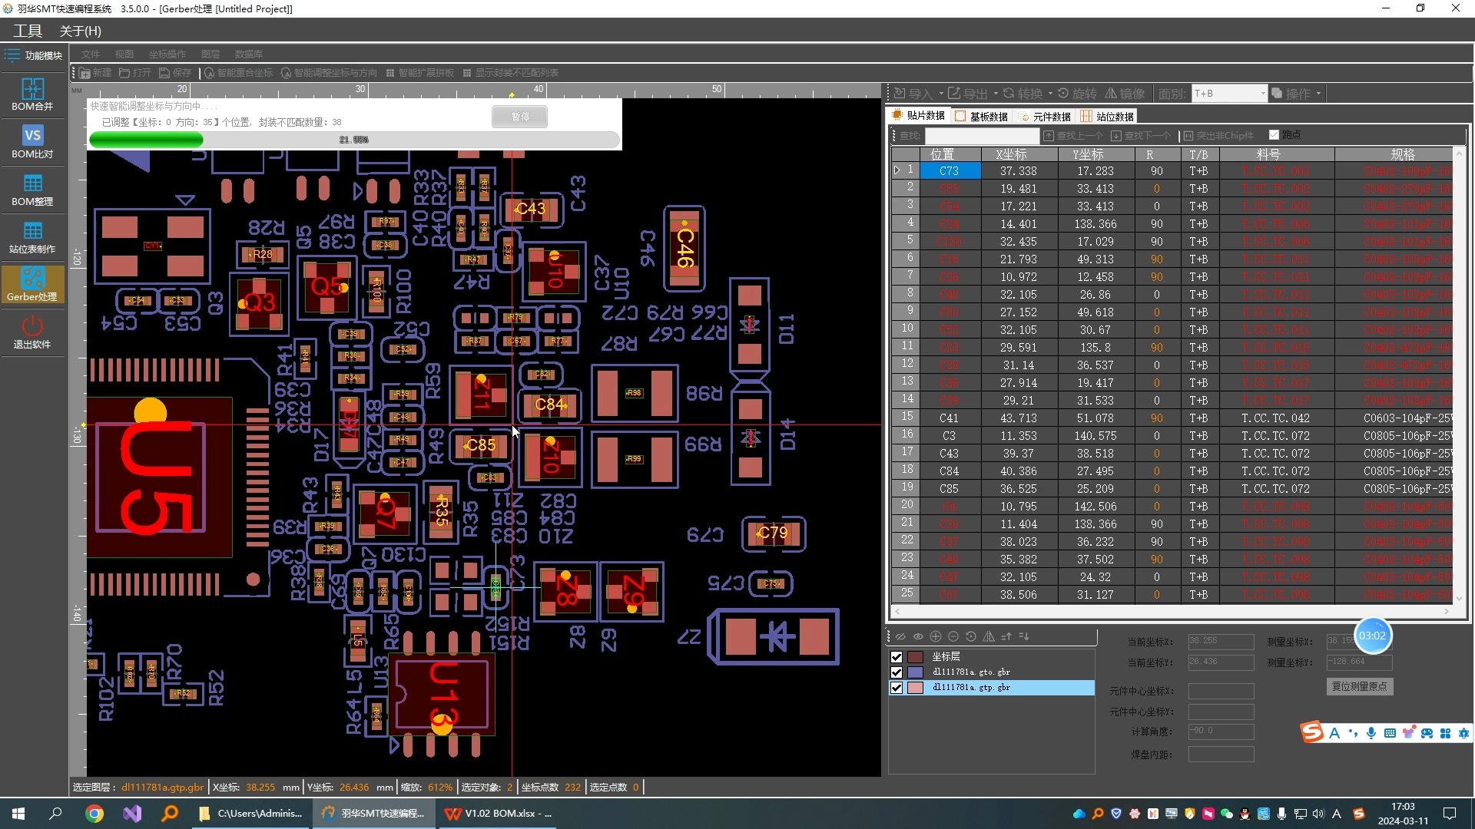
Task: Switch to the 基板数据 tab
Action: (982, 117)
